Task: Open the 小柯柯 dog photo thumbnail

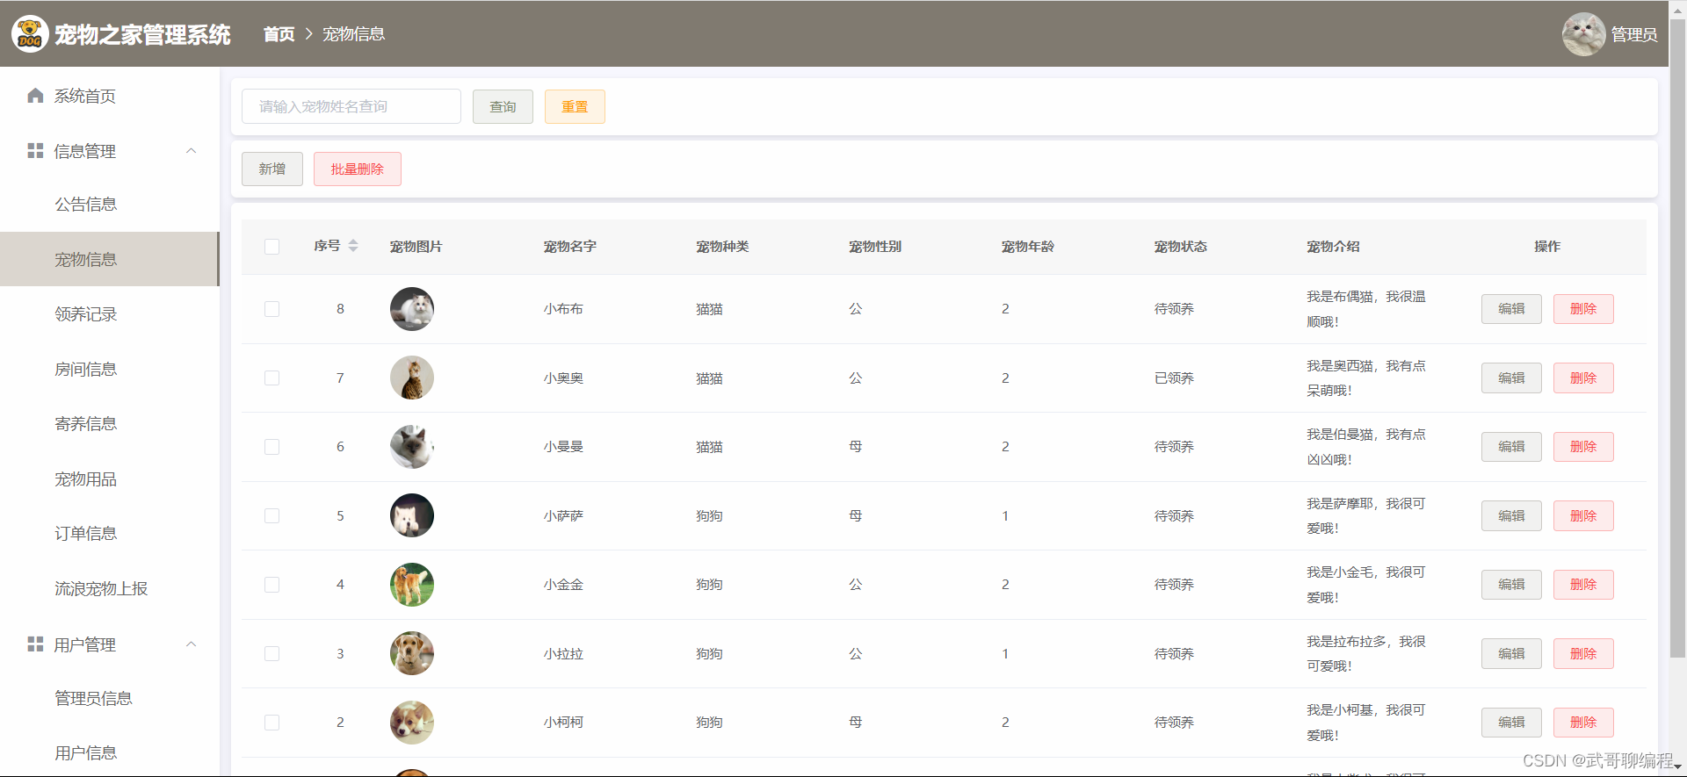Action: tap(412, 723)
